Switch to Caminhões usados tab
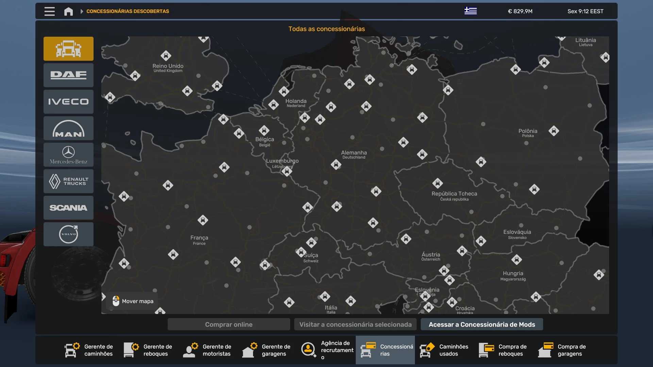This screenshot has height=367, width=653. click(x=444, y=350)
